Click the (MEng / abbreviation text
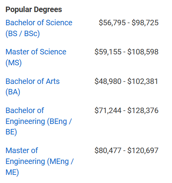Image resolution: width=172 pixels, height=183 pixels. (x=60, y=162)
